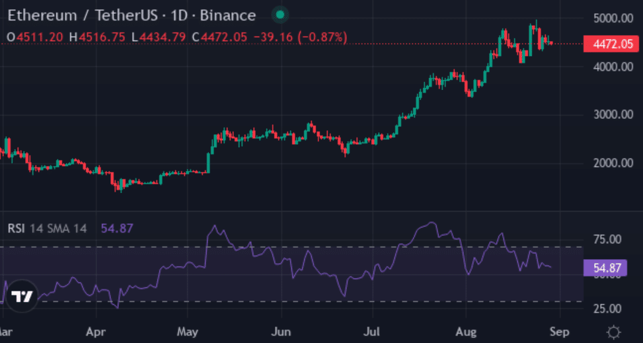Click the 2000.00 price axis label
Viewport: 643px width, 343px height.
608,163
